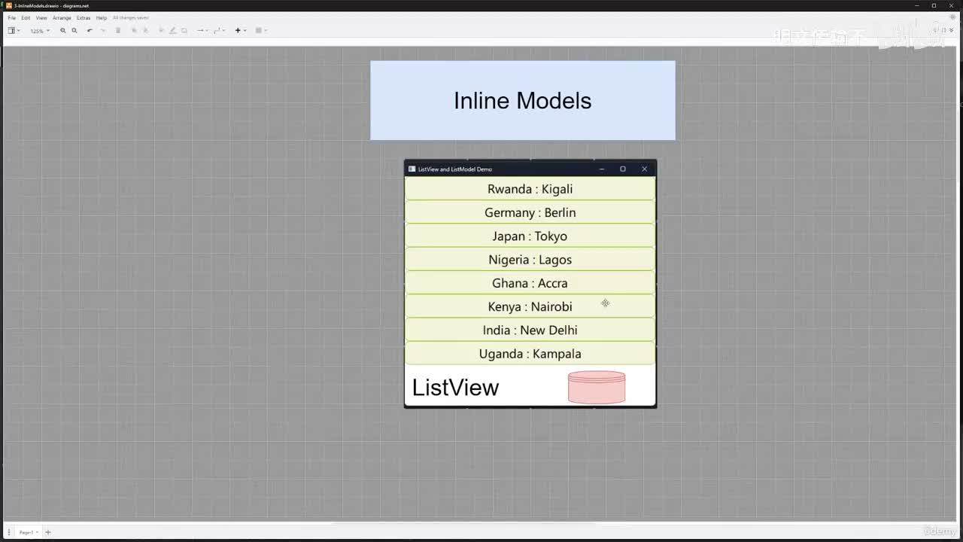Click the Uganda : Kampala row

530,354
